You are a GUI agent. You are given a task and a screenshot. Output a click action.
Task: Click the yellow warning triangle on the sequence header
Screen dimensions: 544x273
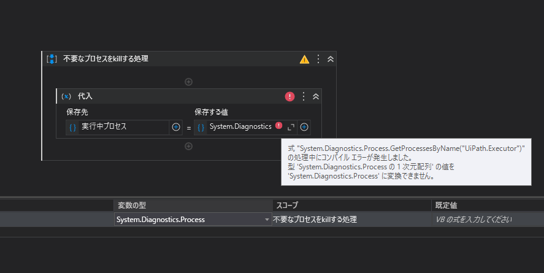pyautogui.click(x=304, y=60)
